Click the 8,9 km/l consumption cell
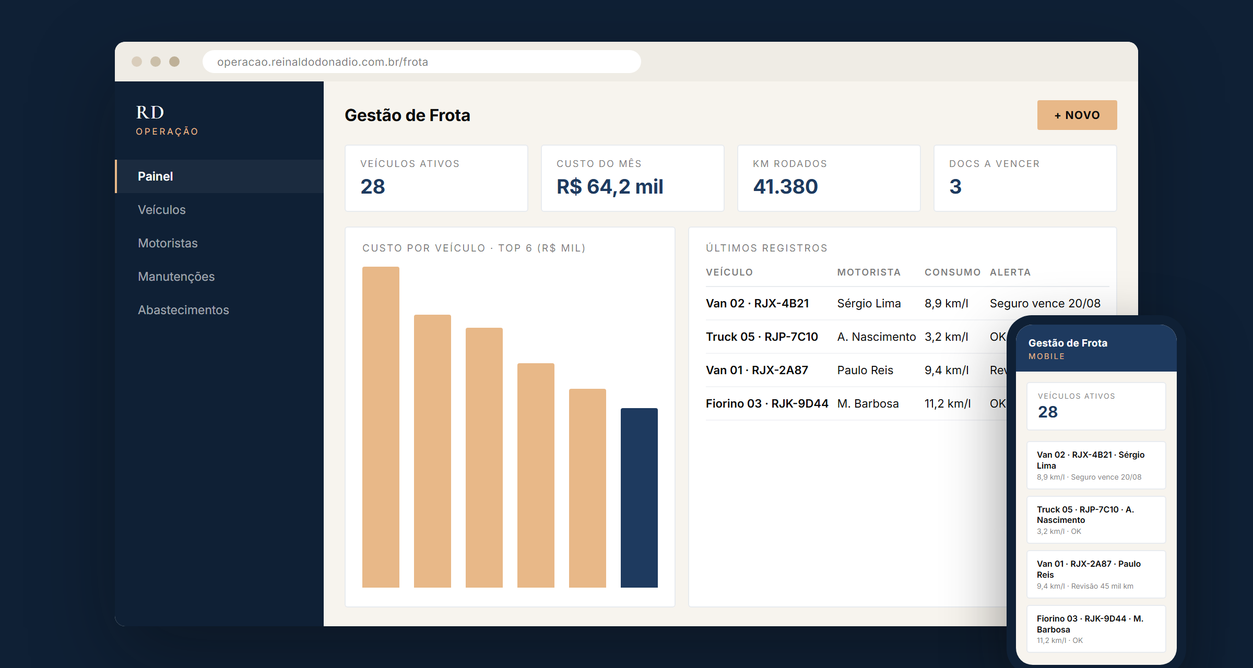The height and width of the screenshot is (668, 1253). (x=947, y=304)
